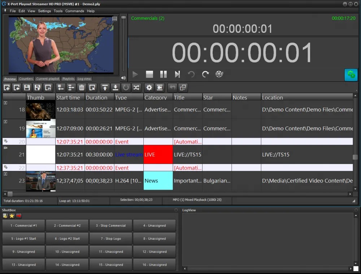Screen dimensions: 361x274
Task: Open playlist settings via the gear icon
Action: pos(149,88)
